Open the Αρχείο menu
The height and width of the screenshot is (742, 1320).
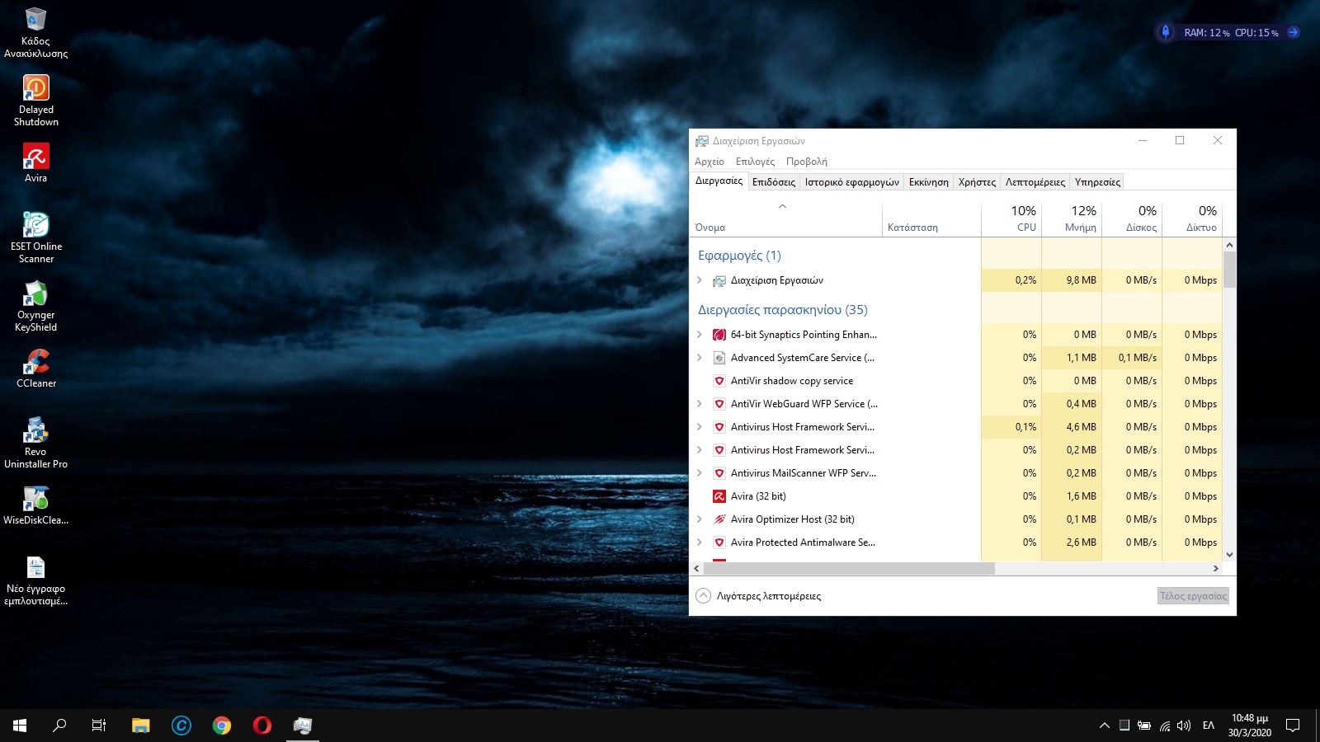709,162
